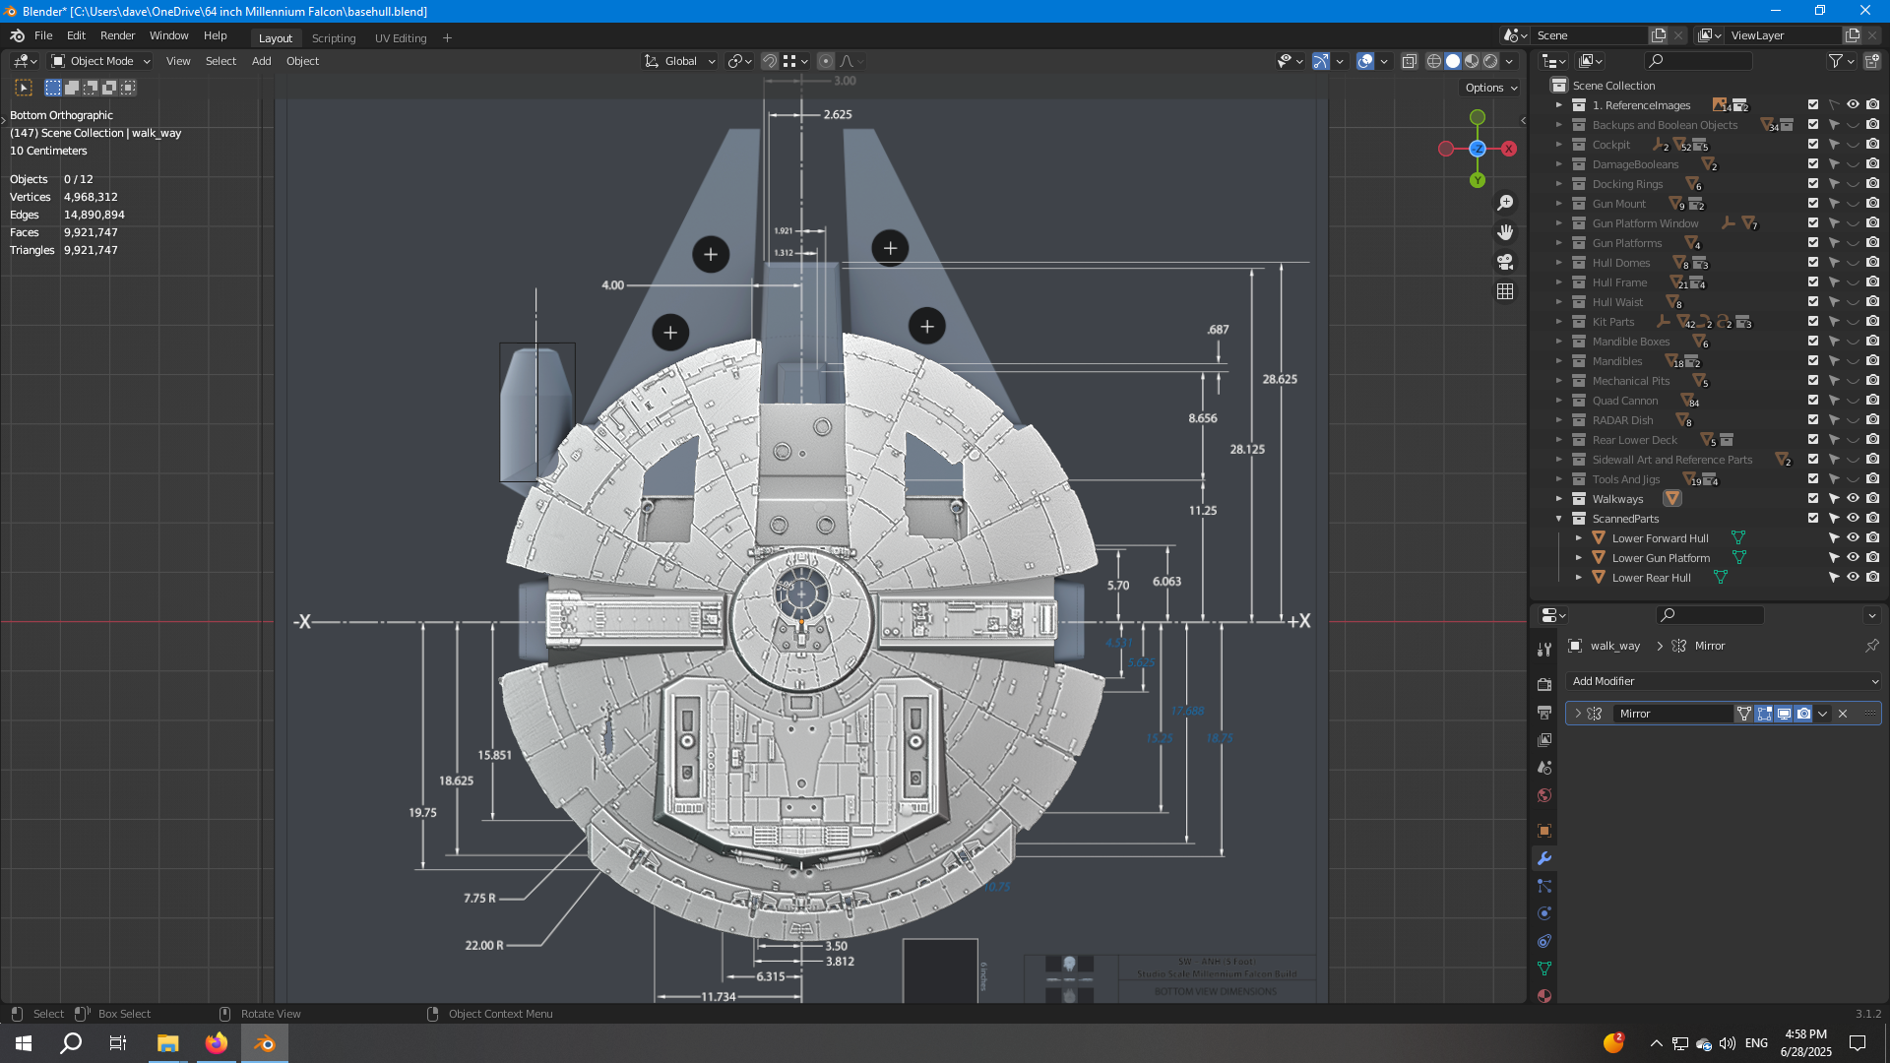The height and width of the screenshot is (1063, 1890).
Task: Toggle Mirror modifier viewport display
Action: click(1784, 714)
